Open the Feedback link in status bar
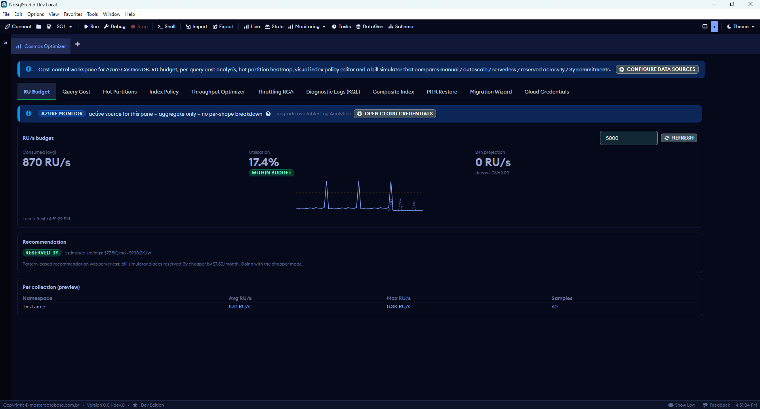Image resolution: width=760 pixels, height=409 pixels. point(716,405)
